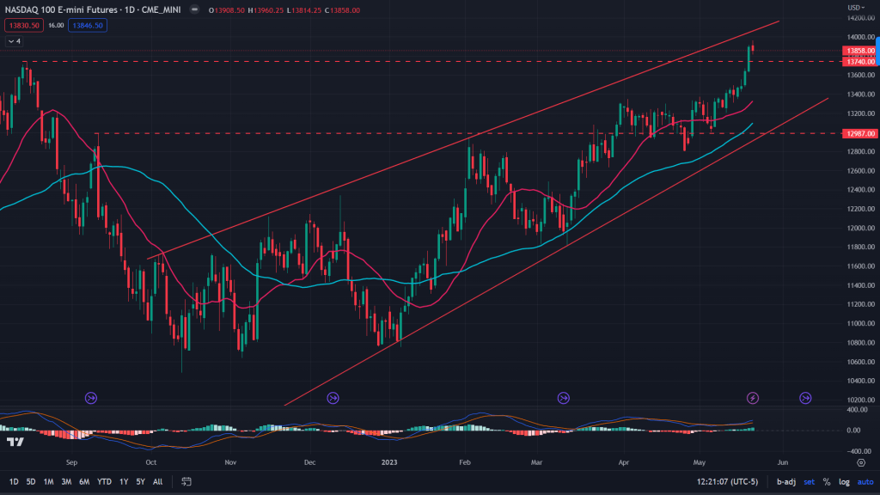Click the TradingView logo on the chart
The width and height of the screenshot is (880, 495).
(14, 442)
